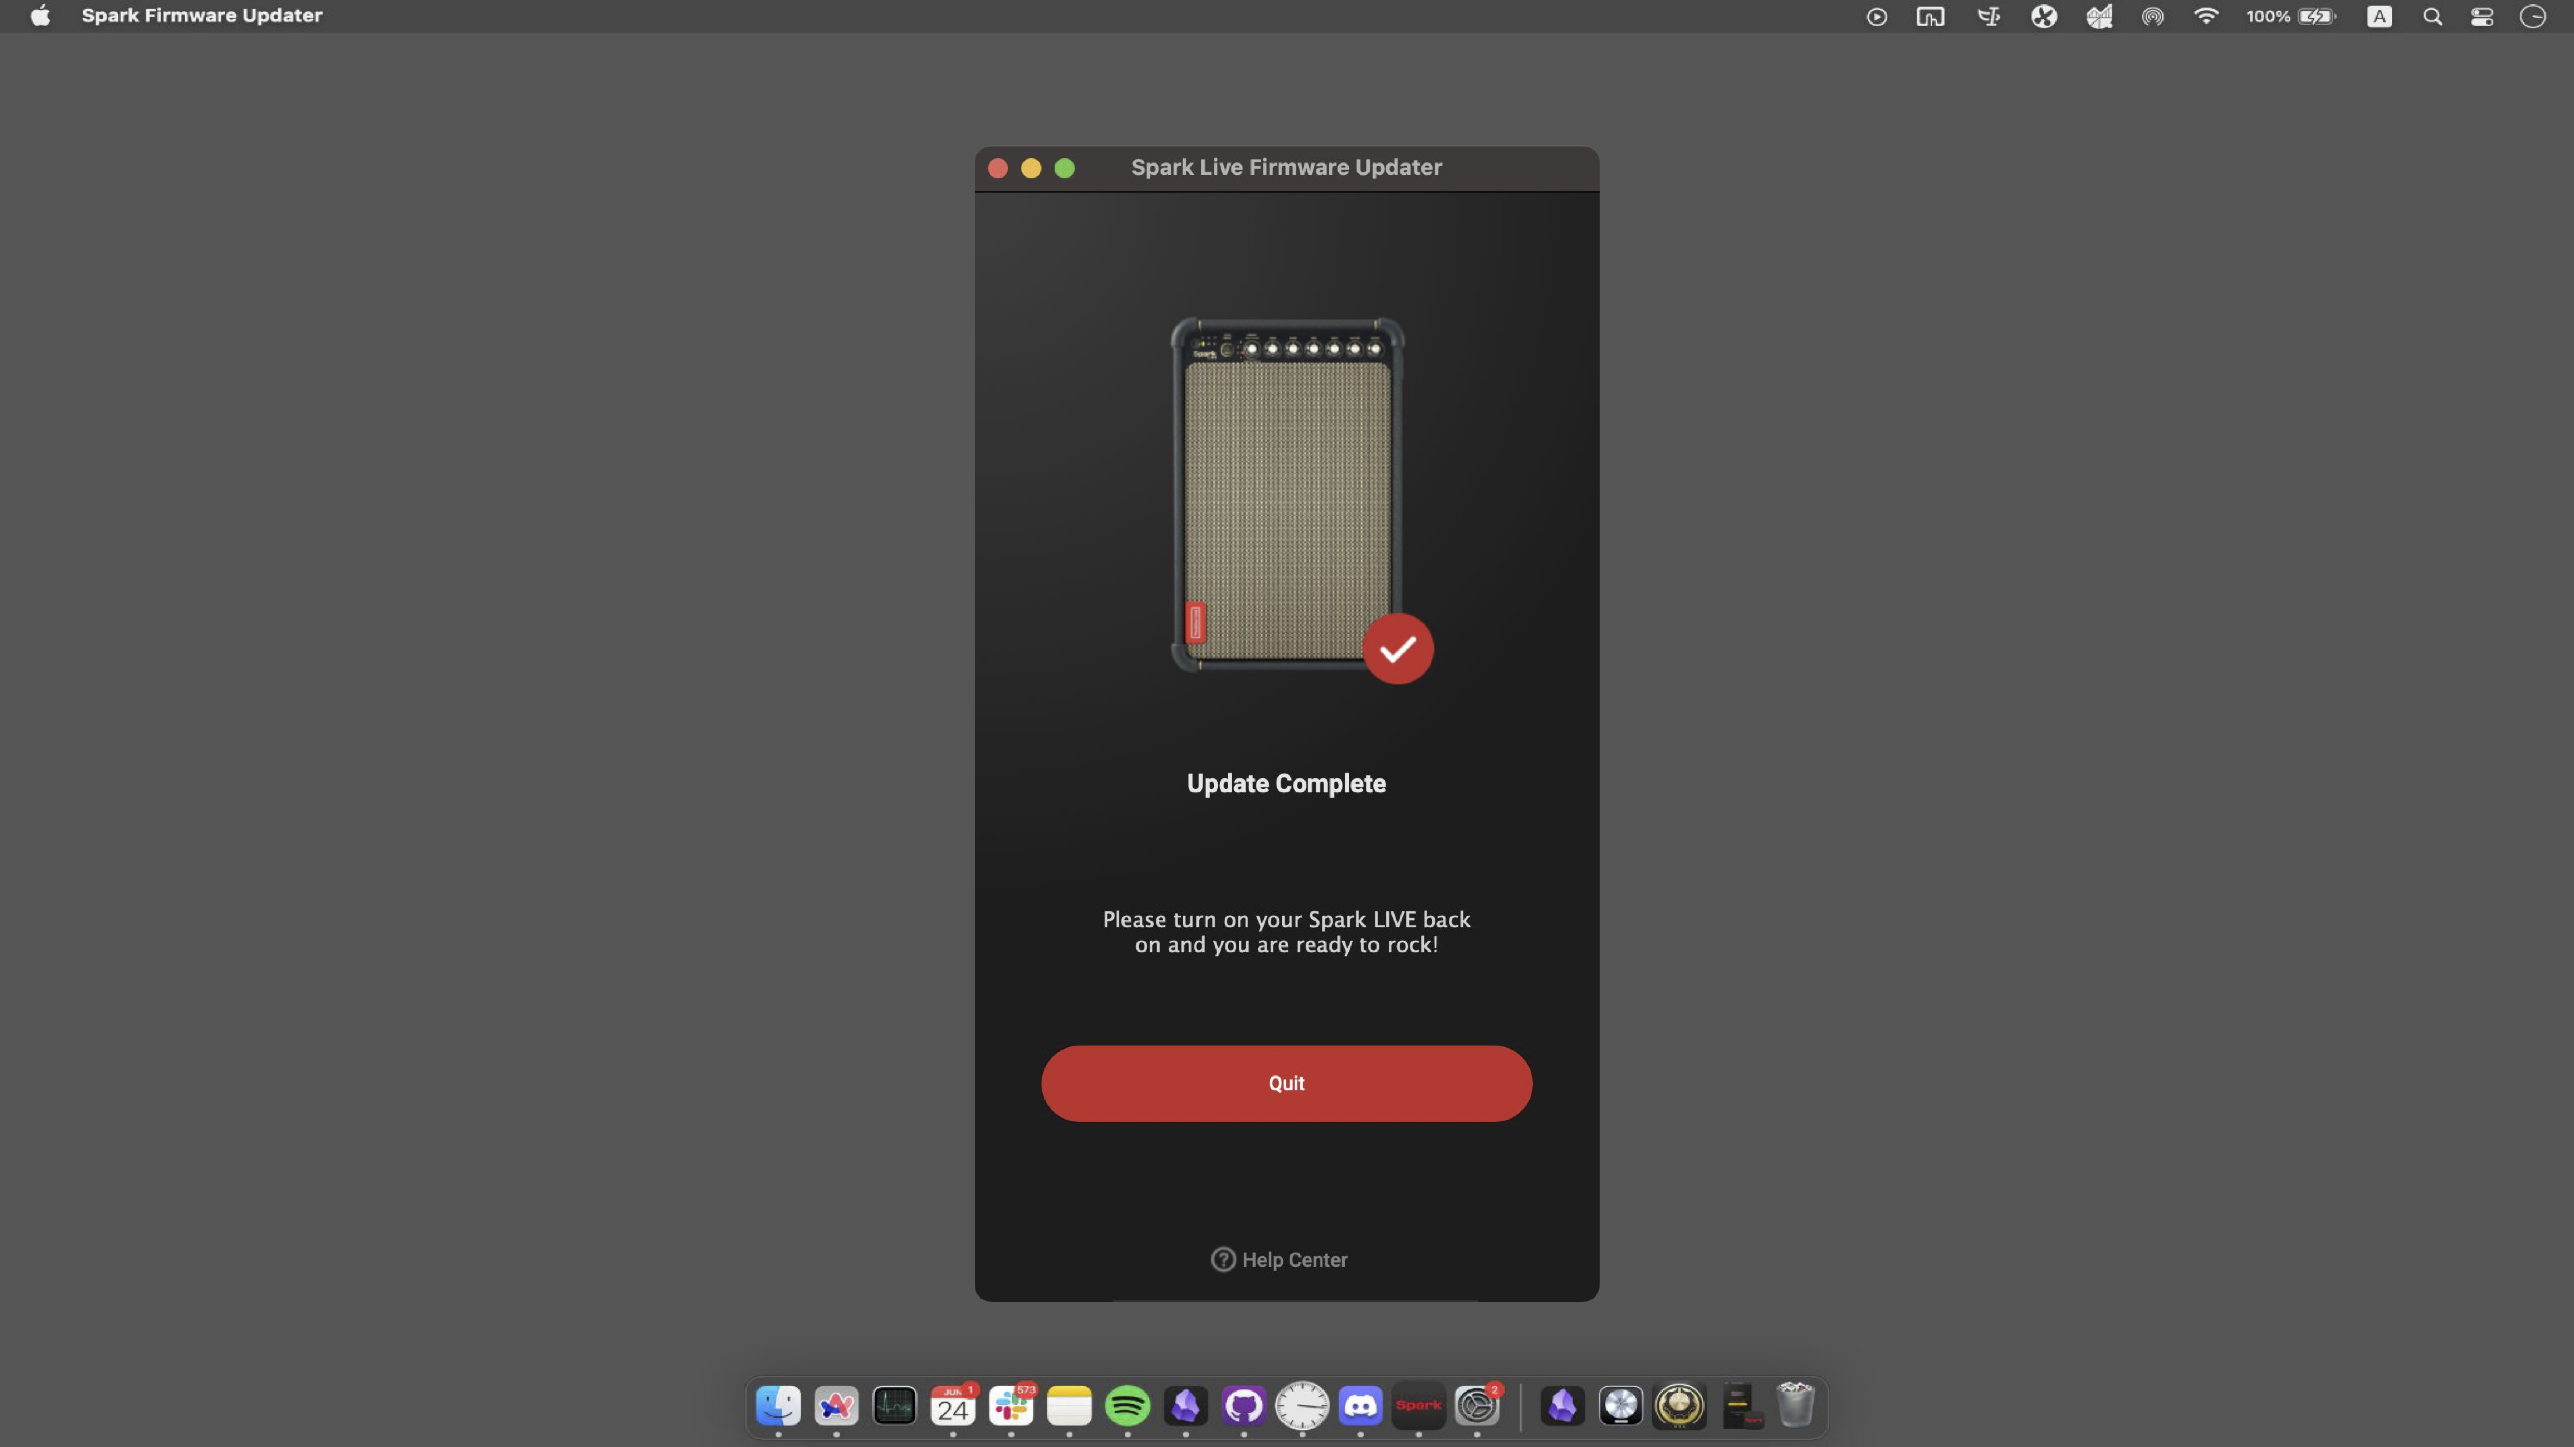Open the Spark Firmware Updater app menu
The width and height of the screenshot is (2574, 1447).
[202, 16]
